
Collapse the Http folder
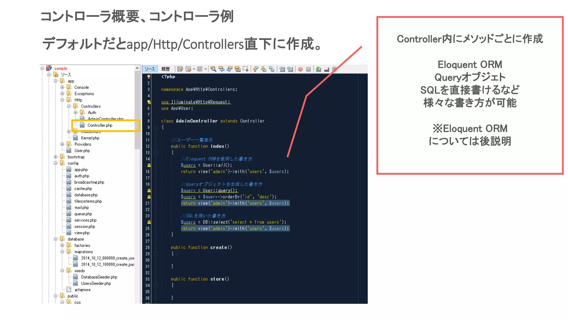point(62,100)
